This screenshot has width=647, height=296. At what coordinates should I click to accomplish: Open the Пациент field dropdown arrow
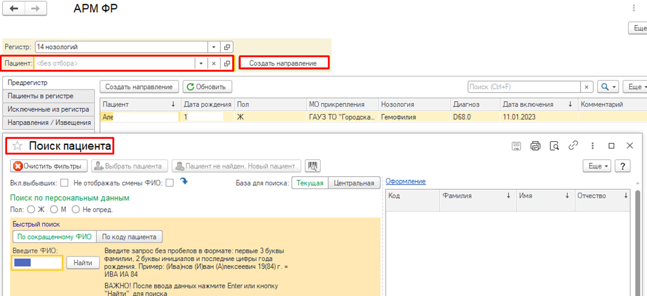[x=201, y=63]
